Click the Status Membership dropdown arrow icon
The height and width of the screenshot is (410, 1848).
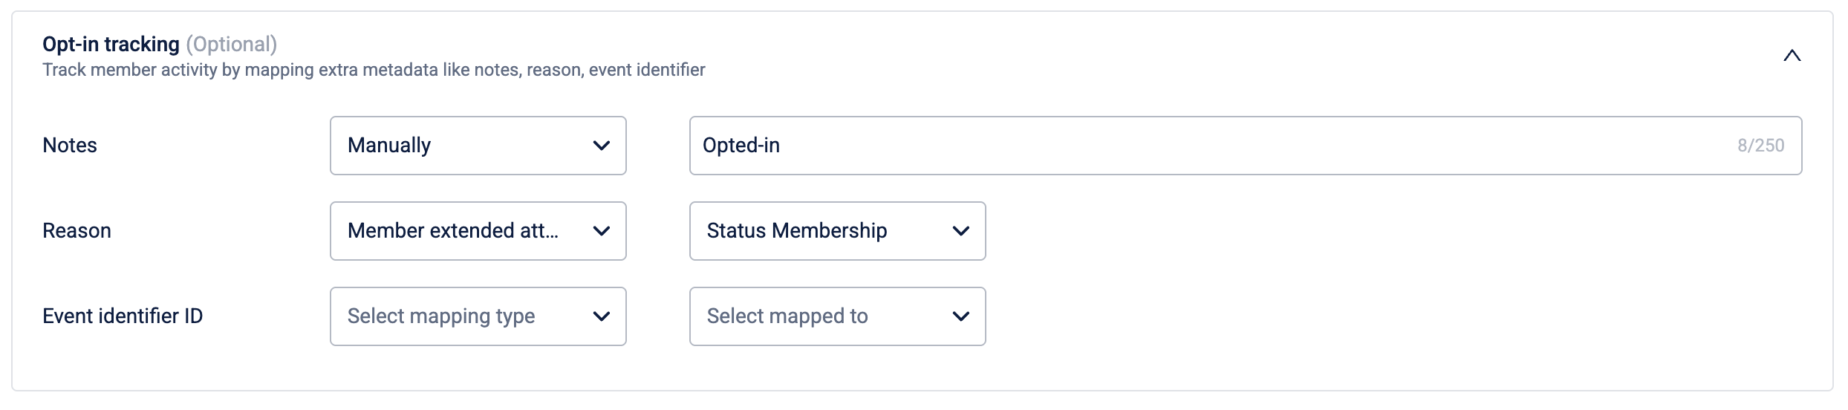(960, 231)
